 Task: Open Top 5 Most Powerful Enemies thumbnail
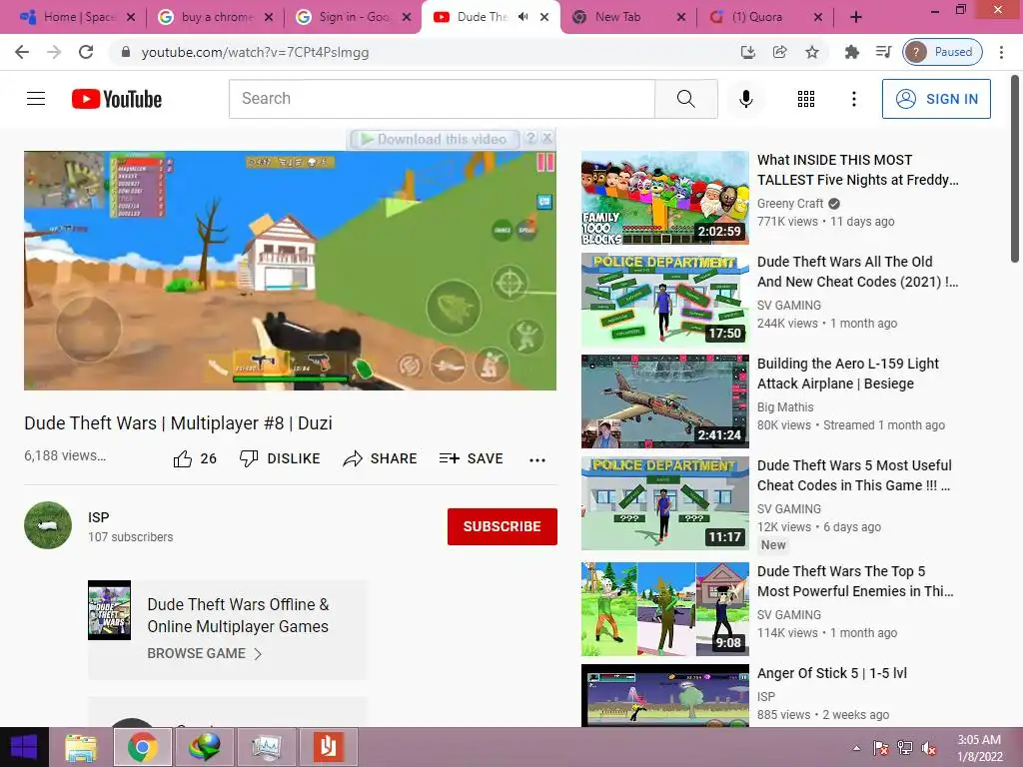click(x=664, y=609)
